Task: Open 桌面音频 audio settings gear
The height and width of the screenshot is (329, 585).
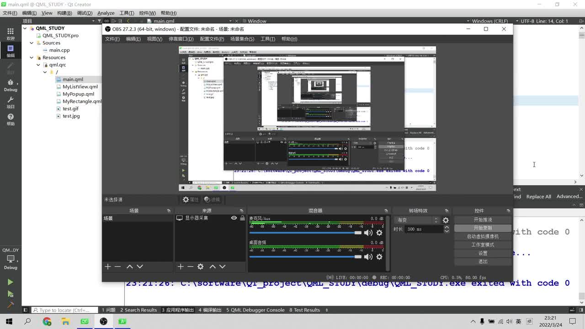Action: [x=379, y=257]
